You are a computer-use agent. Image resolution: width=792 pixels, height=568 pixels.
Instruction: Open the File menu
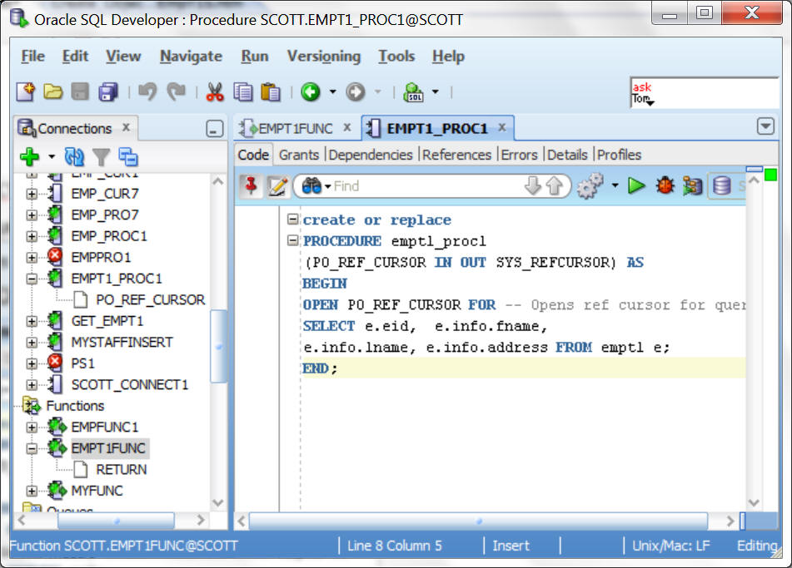32,56
